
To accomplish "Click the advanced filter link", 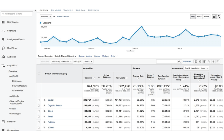I will (187, 62).
